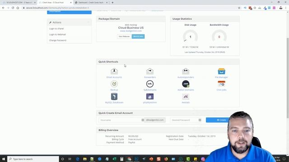
Task: Click the blue WHOIS Info button
Action: pyautogui.click(x=138, y=36)
